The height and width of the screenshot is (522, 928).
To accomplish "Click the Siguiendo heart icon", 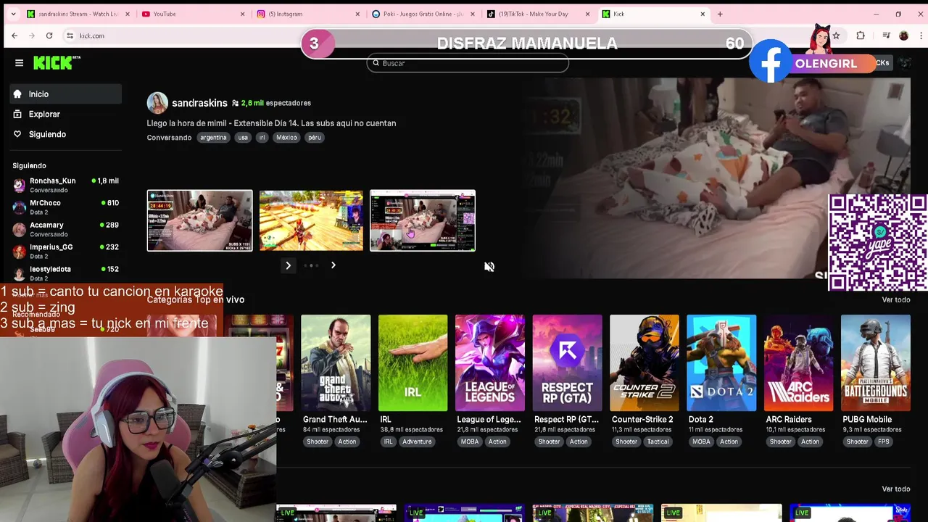I will 17,134.
